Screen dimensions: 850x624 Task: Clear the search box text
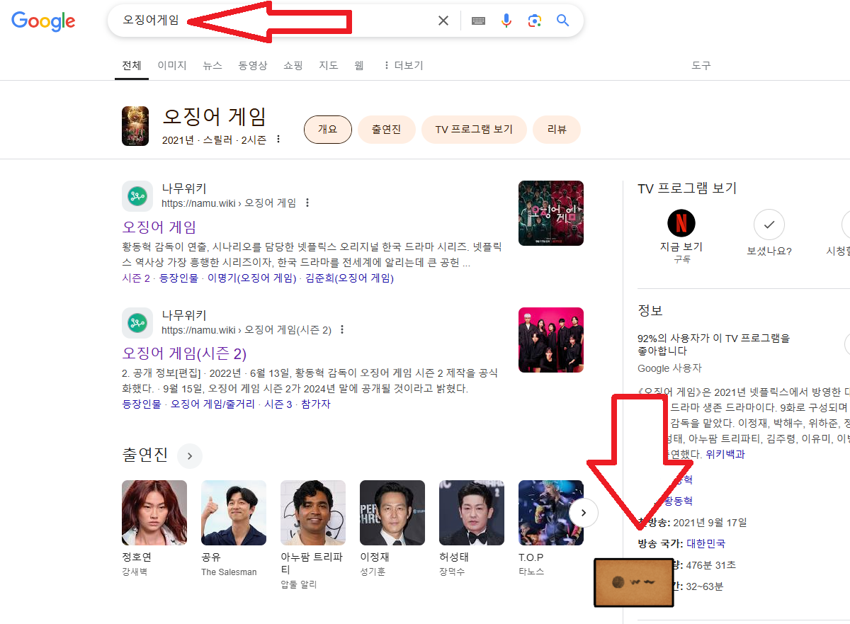[x=443, y=21]
